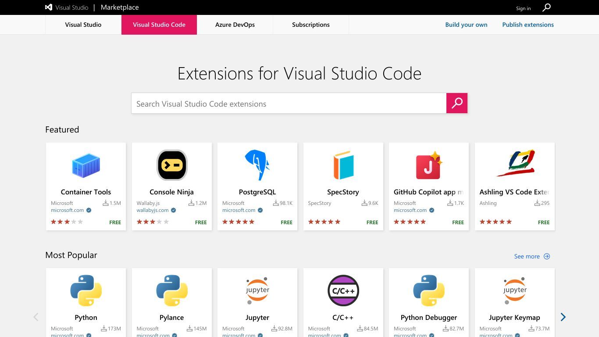Open the Container Tools extension icon
The height and width of the screenshot is (337, 599).
coord(86,165)
